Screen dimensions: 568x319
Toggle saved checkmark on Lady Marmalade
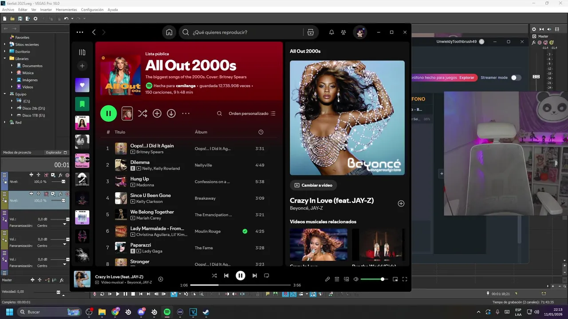point(245,231)
